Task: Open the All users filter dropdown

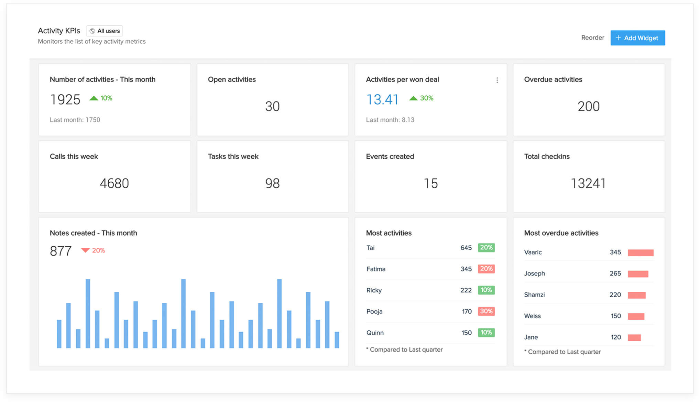Action: 105,31
